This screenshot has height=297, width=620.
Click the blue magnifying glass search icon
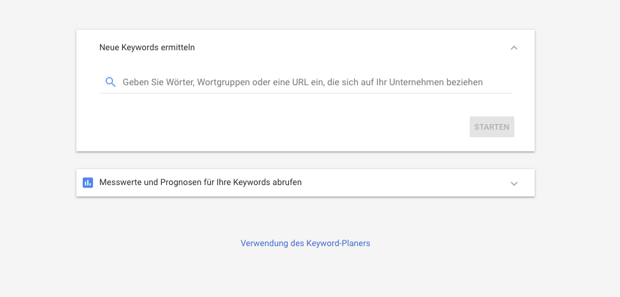[x=111, y=82]
